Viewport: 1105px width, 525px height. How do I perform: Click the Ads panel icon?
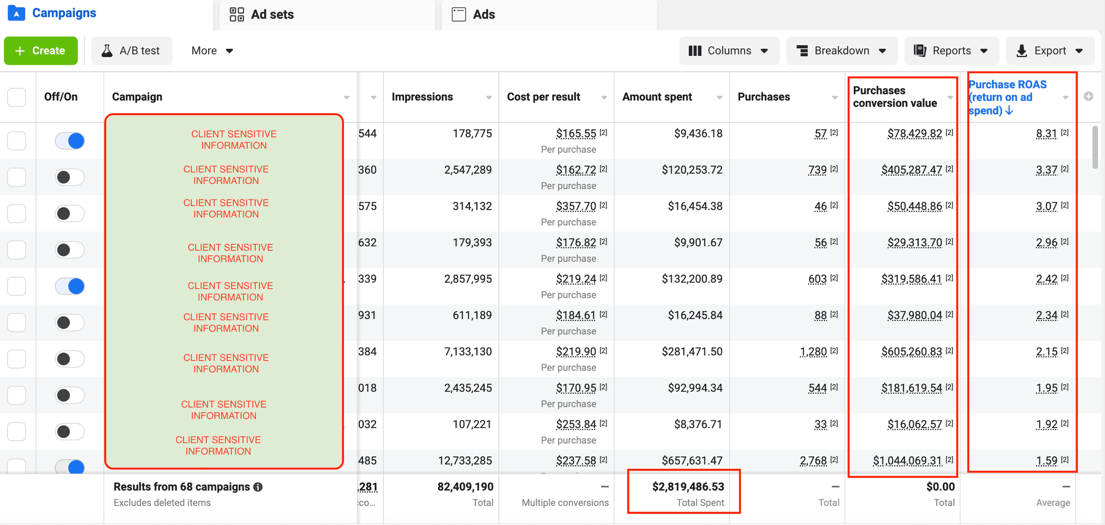click(459, 14)
